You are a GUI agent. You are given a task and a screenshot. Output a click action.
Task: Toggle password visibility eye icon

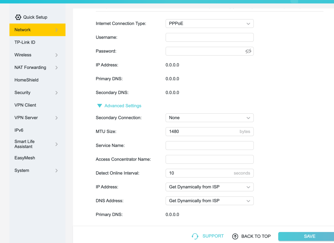[248, 51]
